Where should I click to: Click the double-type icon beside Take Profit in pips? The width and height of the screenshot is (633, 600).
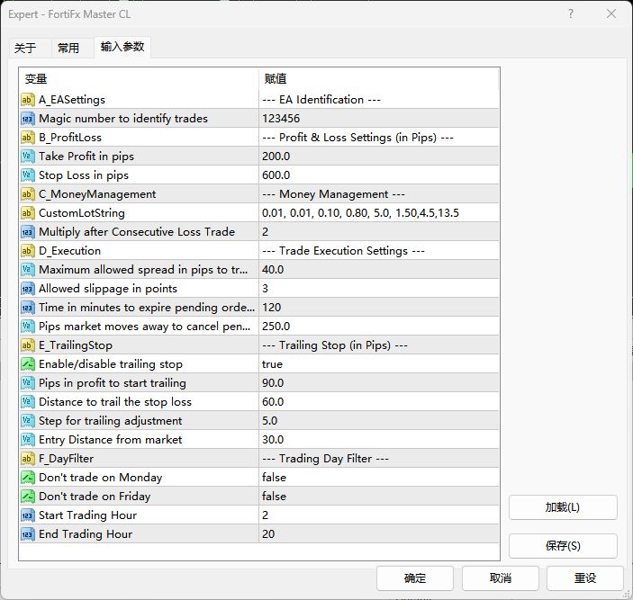(28, 157)
